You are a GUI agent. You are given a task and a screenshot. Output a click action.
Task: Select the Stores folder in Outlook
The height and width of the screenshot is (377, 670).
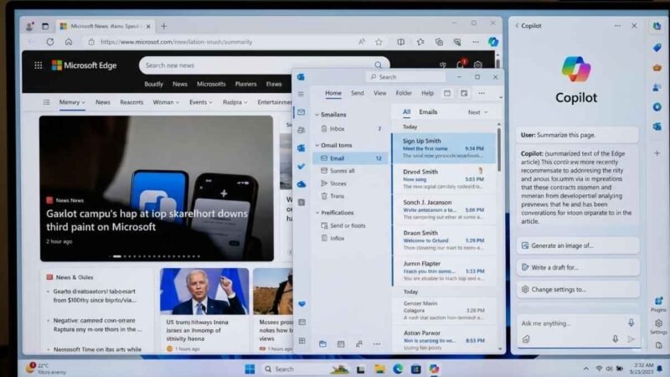(x=351, y=183)
